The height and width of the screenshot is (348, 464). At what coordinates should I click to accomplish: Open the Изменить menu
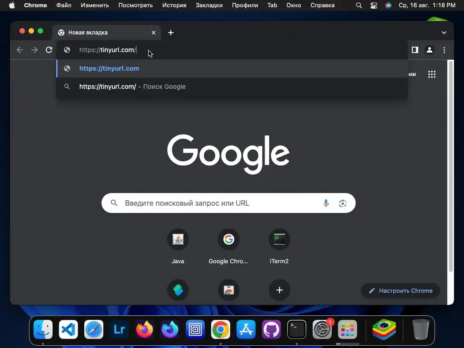[95, 5]
